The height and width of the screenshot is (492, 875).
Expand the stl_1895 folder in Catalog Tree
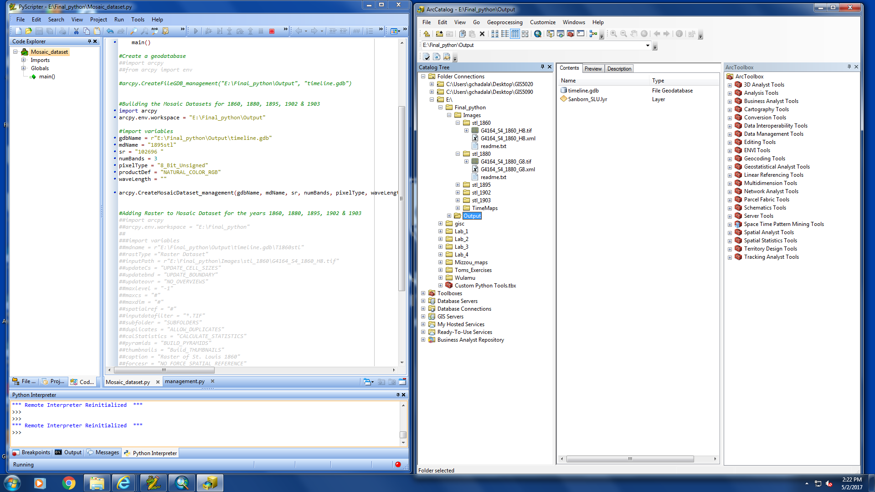pyautogui.click(x=458, y=185)
